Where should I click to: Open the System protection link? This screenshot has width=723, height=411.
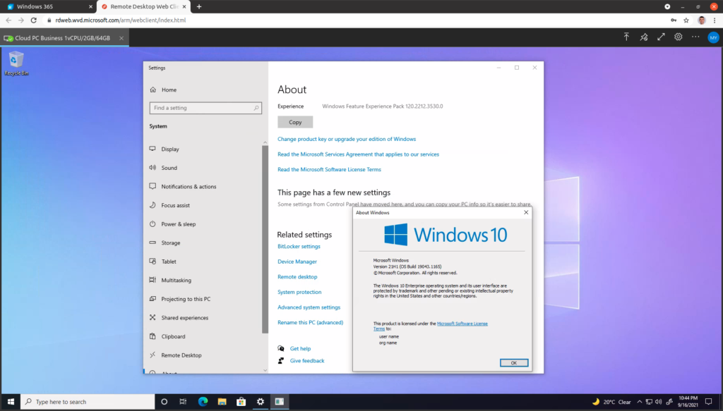[x=299, y=292]
